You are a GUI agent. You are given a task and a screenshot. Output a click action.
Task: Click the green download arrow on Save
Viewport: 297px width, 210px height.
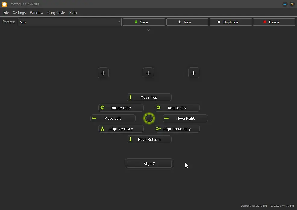(136, 22)
